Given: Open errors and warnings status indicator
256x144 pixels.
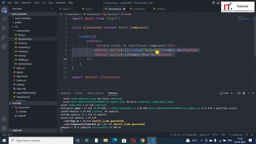Looking at the screenshot, I should click(7, 135).
